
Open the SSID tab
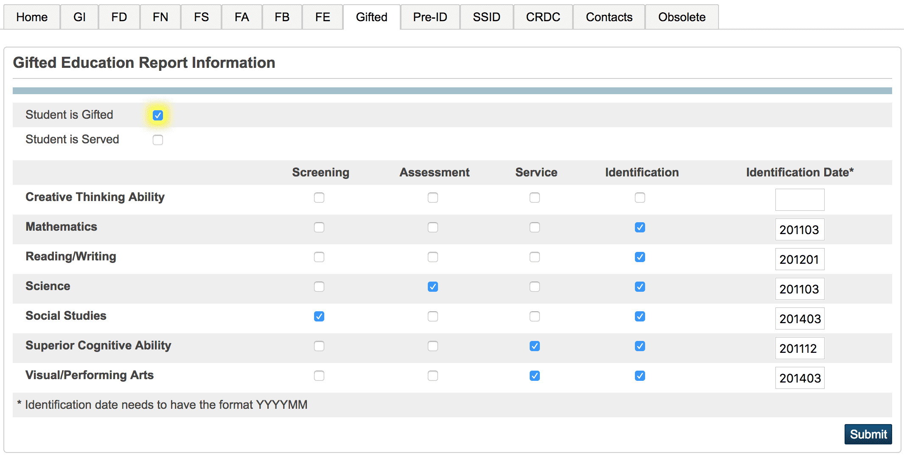486,17
